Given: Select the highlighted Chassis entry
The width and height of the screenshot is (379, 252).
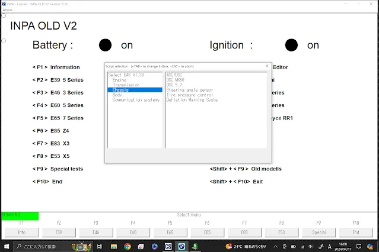Looking at the screenshot, I should (135, 90).
